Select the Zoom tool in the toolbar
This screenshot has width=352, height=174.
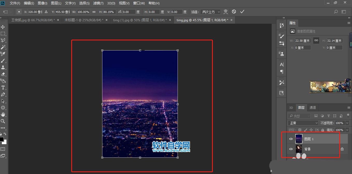click(x=3, y=121)
